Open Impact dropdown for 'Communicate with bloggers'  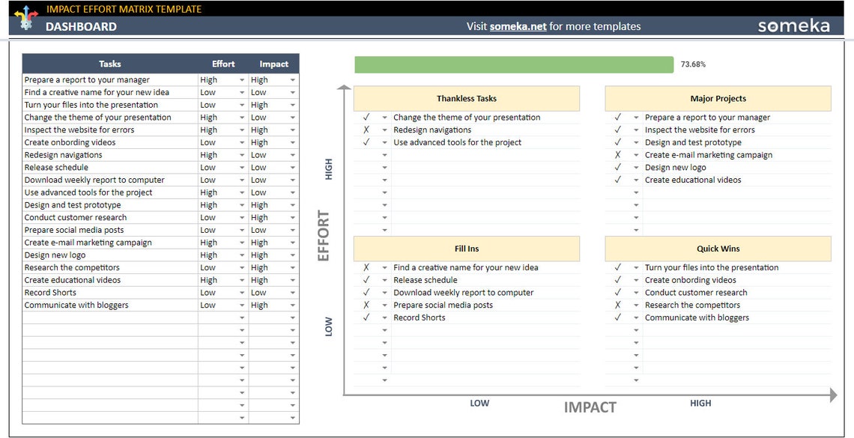pyautogui.click(x=292, y=305)
